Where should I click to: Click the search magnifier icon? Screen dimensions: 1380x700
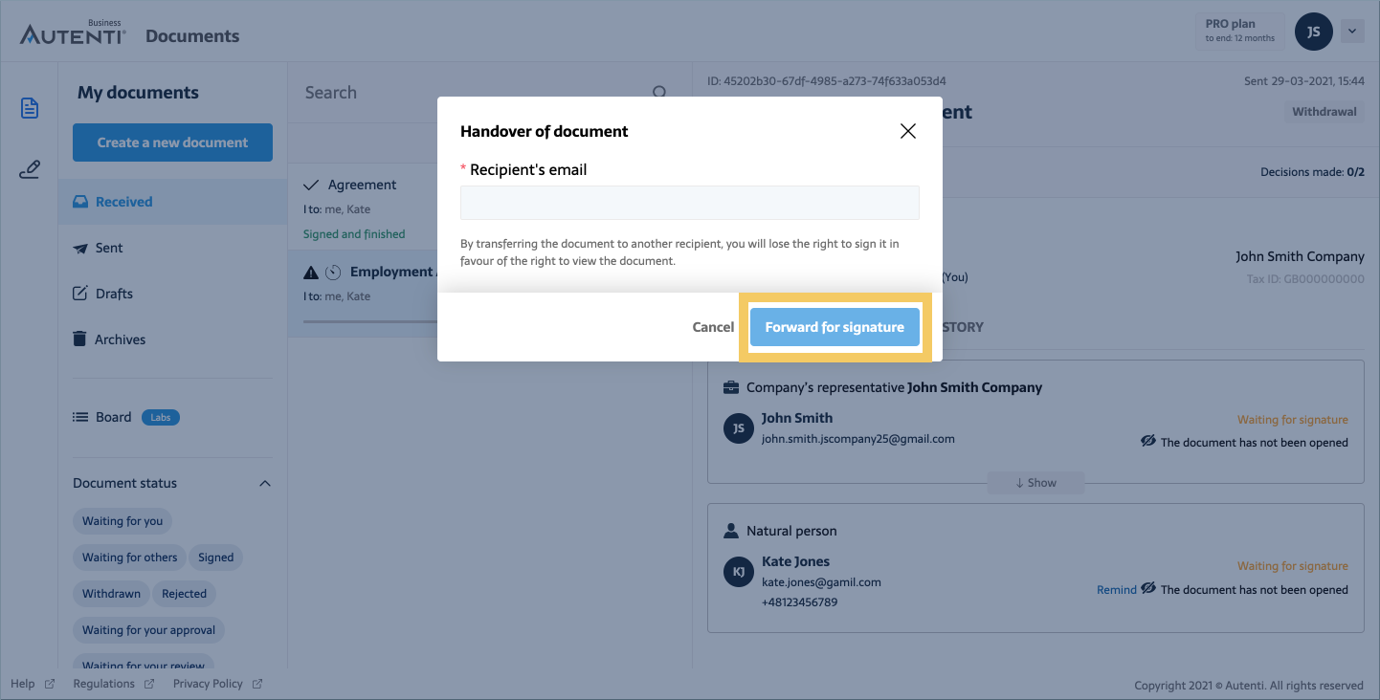(659, 93)
